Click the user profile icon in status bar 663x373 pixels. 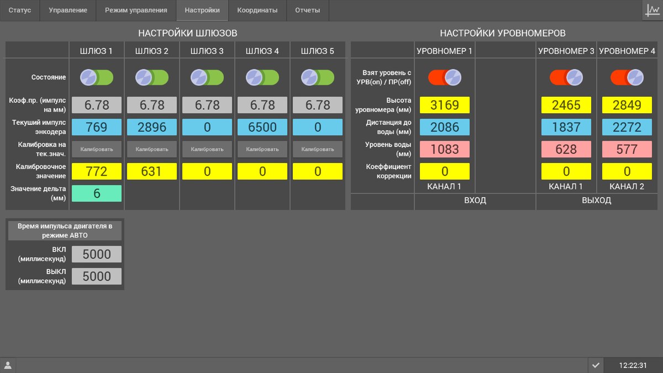click(x=8, y=365)
